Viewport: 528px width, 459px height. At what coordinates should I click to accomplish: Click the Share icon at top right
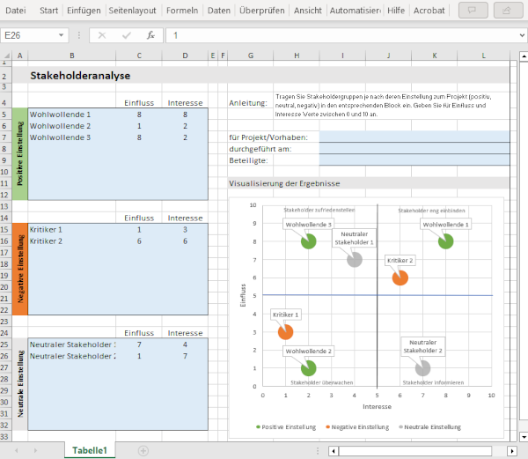506,11
